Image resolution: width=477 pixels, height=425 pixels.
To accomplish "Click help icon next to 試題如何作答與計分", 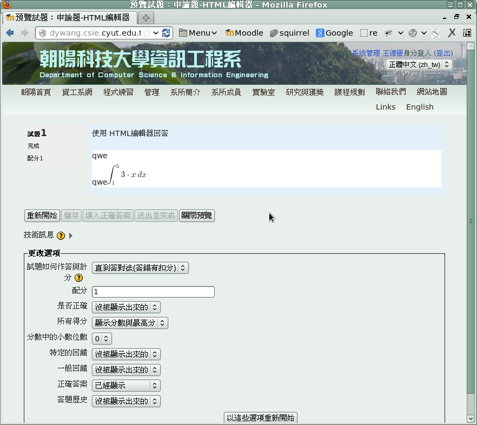I will click(x=78, y=278).
